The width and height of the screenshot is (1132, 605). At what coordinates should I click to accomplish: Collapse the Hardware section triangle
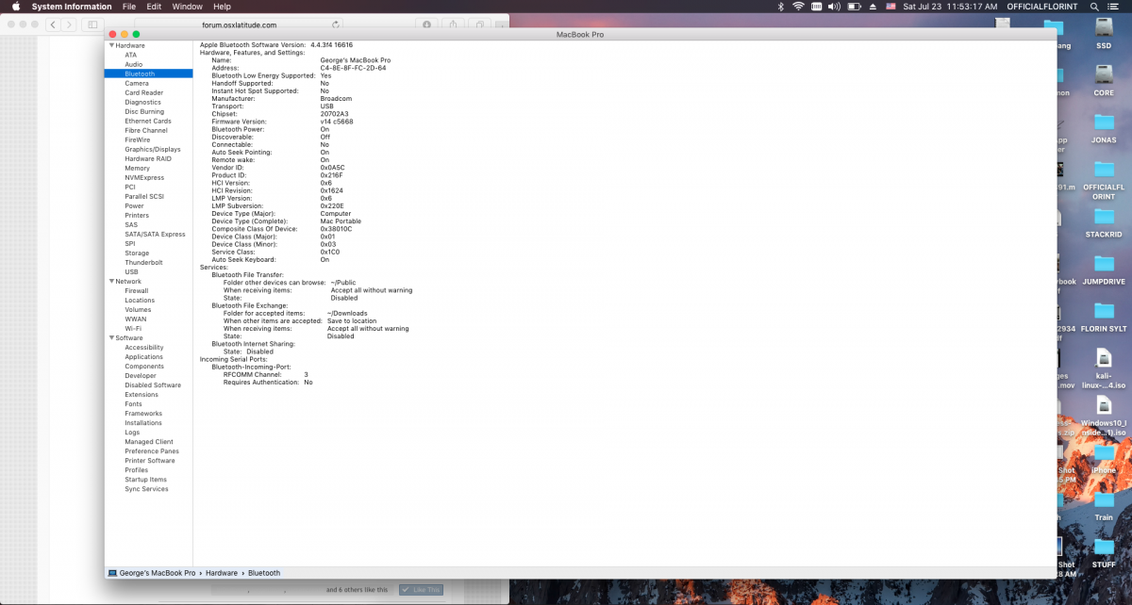pos(111,45)
